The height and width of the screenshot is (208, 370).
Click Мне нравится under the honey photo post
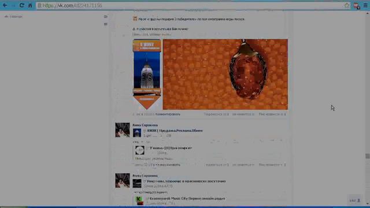click(272, 114)
